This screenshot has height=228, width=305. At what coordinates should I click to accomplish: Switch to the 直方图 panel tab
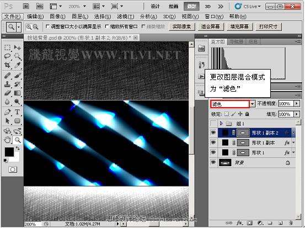coord(218,41)
